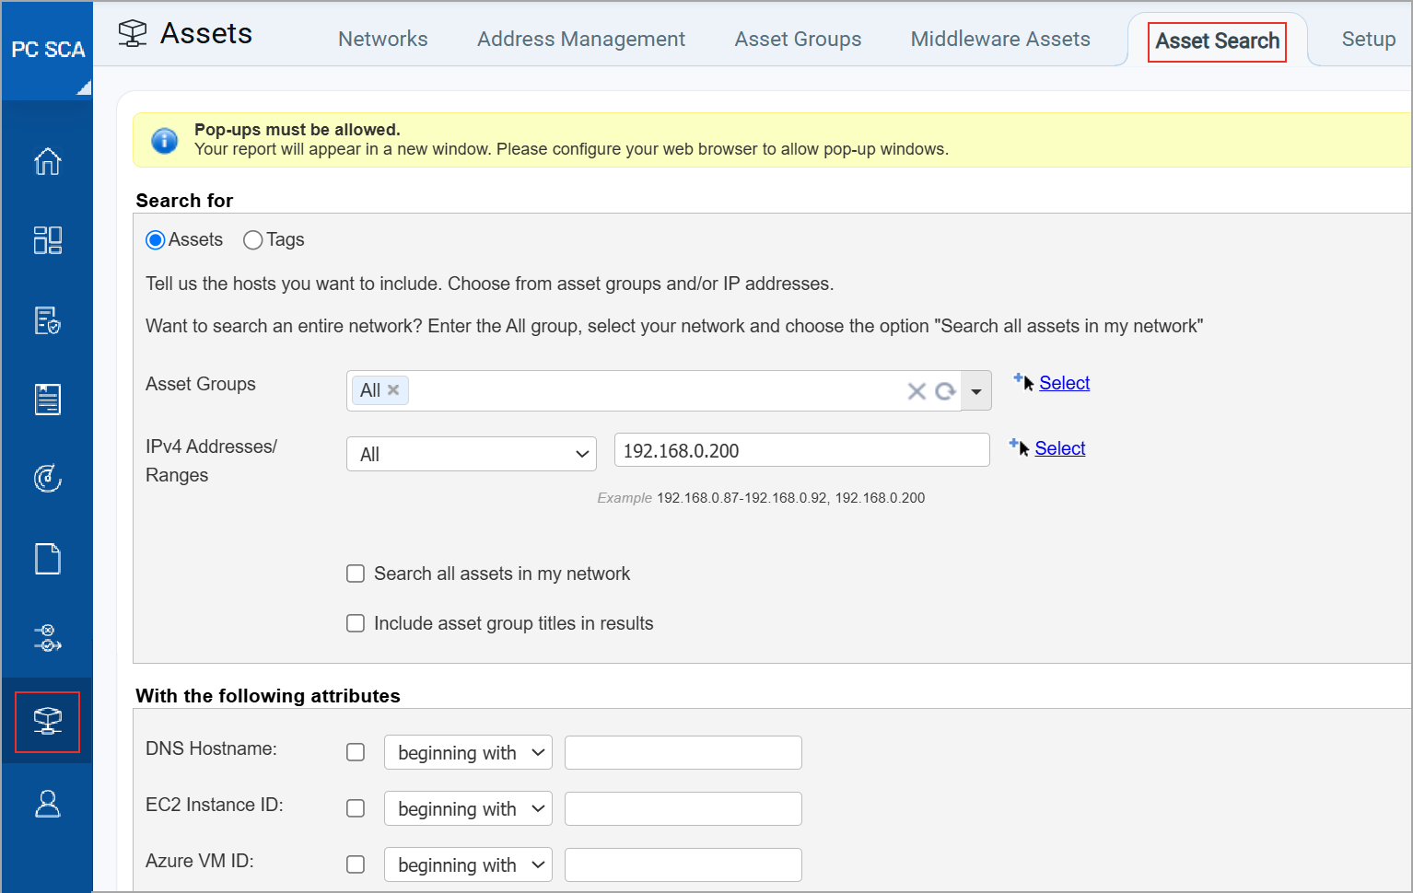Open the Users person icon in sidebar
This screenshot has height=893, width=1413.
(x=47, y=804)
